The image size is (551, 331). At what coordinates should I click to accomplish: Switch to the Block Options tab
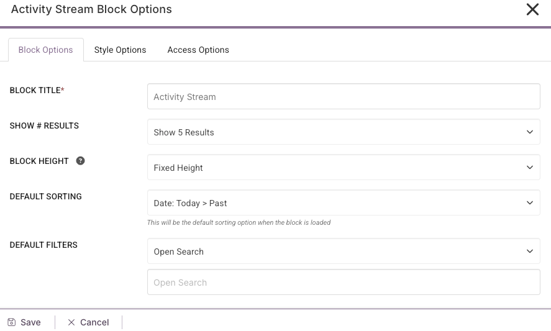(46, 50)
